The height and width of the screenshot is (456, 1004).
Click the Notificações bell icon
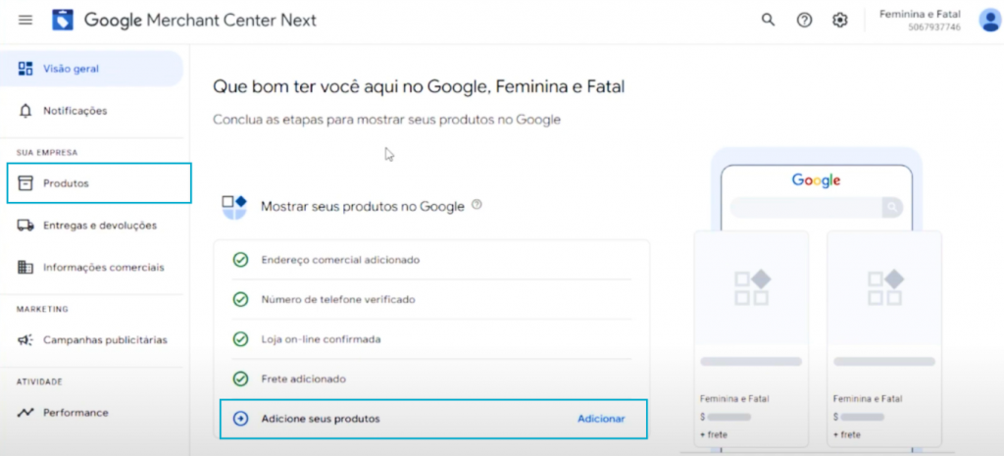[25, 111]
